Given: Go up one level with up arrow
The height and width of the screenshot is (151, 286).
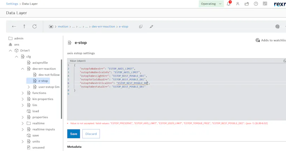Looking at the screenshot, I should 24,26.
